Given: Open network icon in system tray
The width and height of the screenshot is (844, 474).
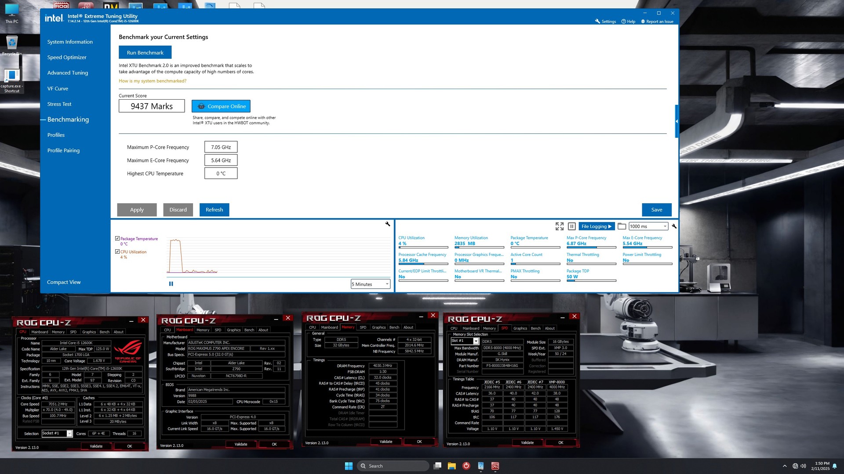Looking at the screenshot, I should (x=795, y=466).
